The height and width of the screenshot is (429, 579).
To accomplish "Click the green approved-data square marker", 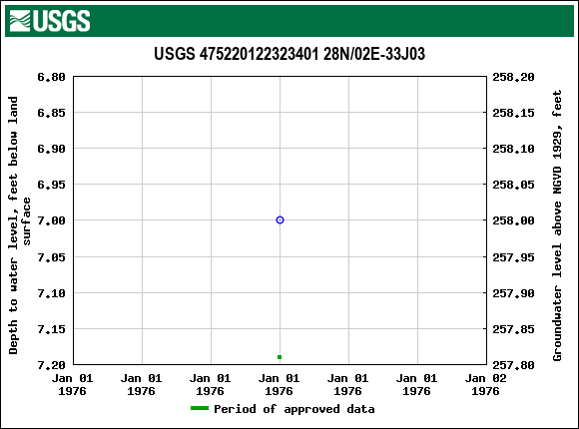I will (x=280, y=357).
